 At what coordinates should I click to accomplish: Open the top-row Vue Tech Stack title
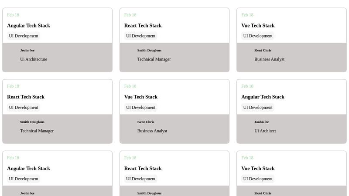click(x=258, y=26)
